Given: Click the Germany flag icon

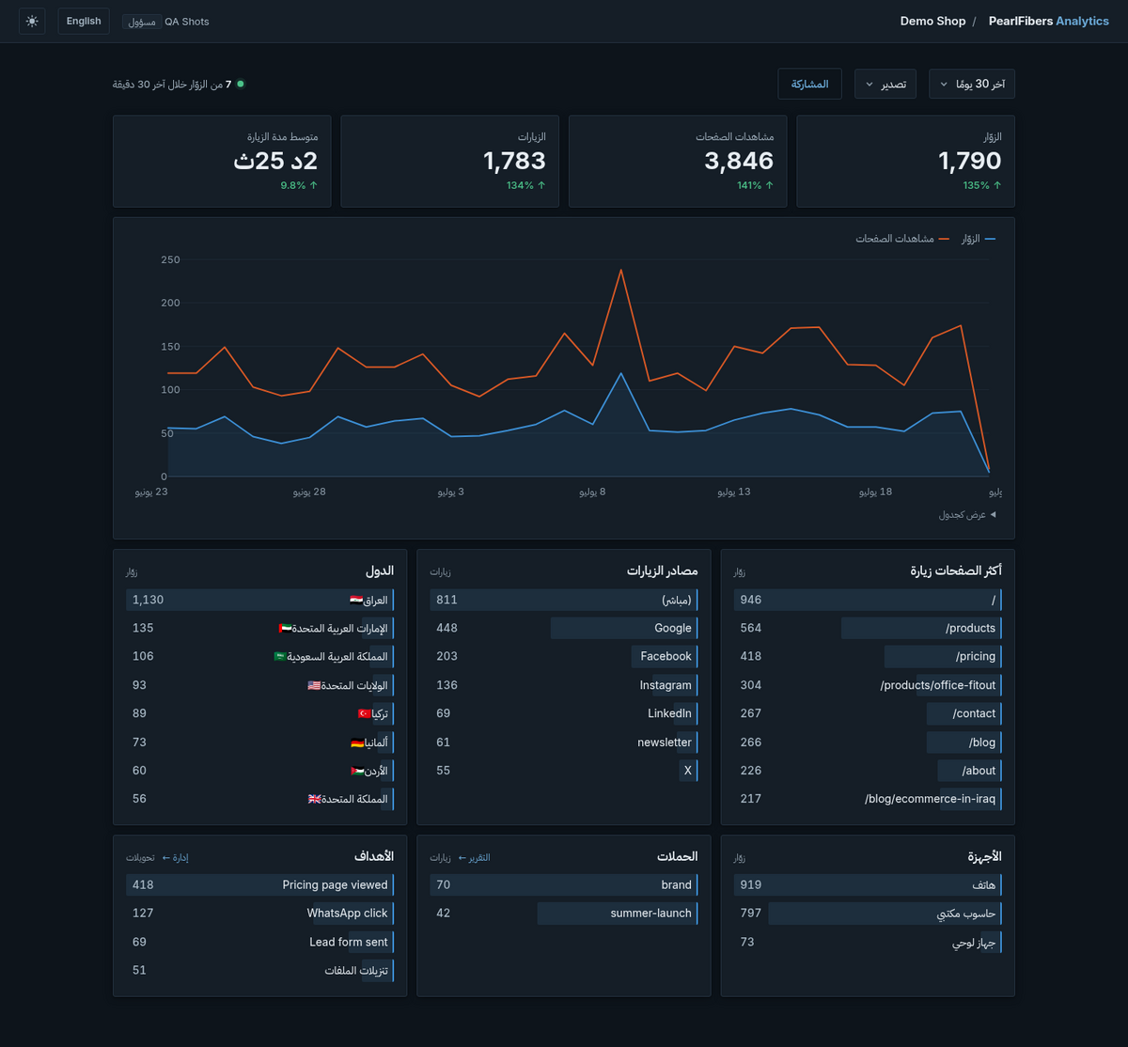Looking at the screenshot, I should pos(357,742).
